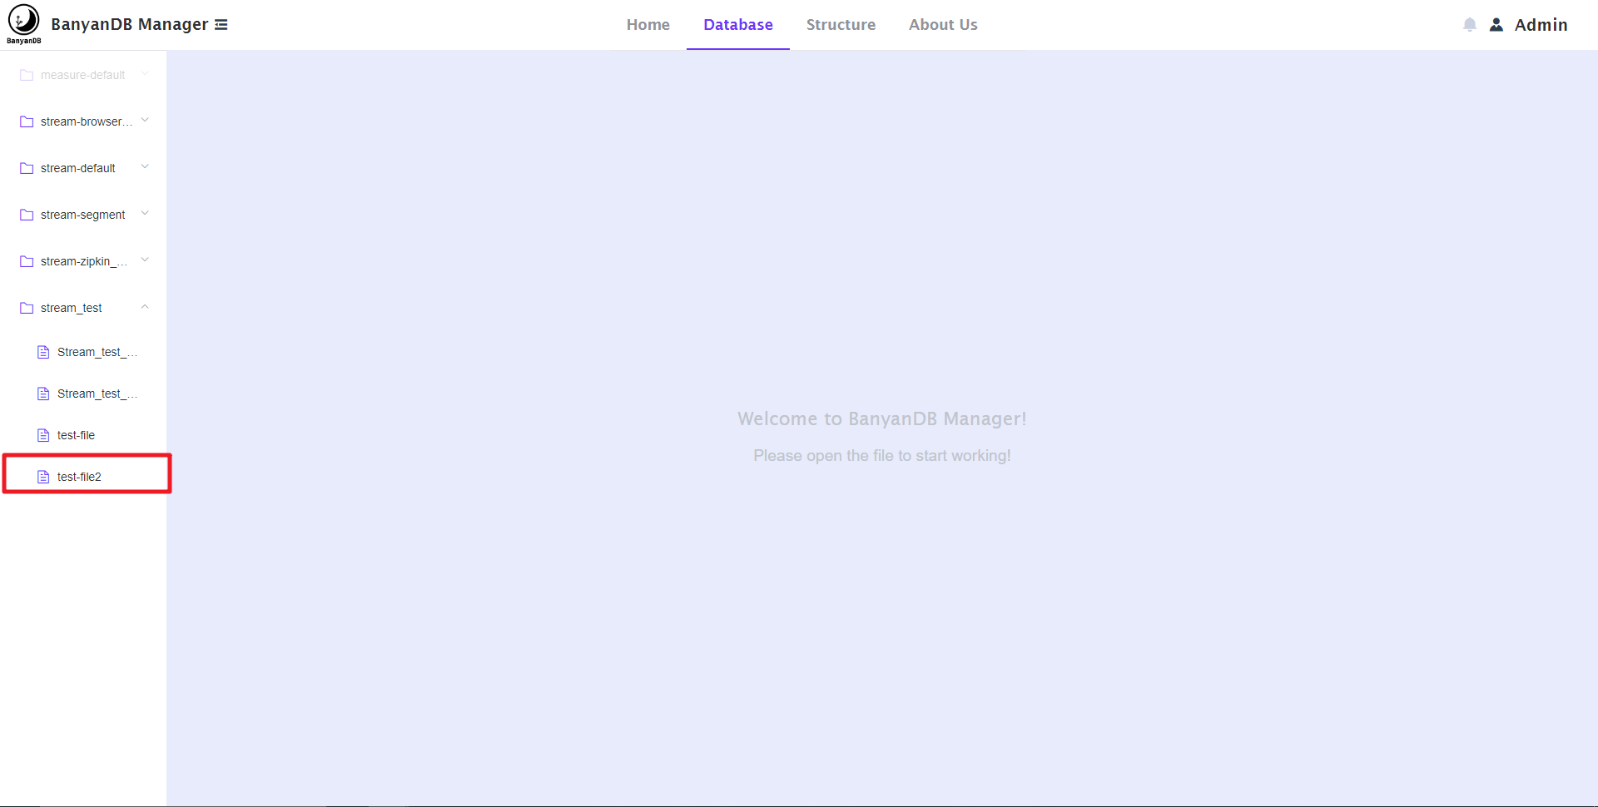Click the measure-default folder icon
This screenshot has width=1598, height=807.
27,75
